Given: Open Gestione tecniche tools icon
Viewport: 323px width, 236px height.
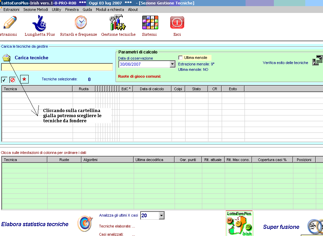Looking at the screenshot, I should tap(117, 22).
